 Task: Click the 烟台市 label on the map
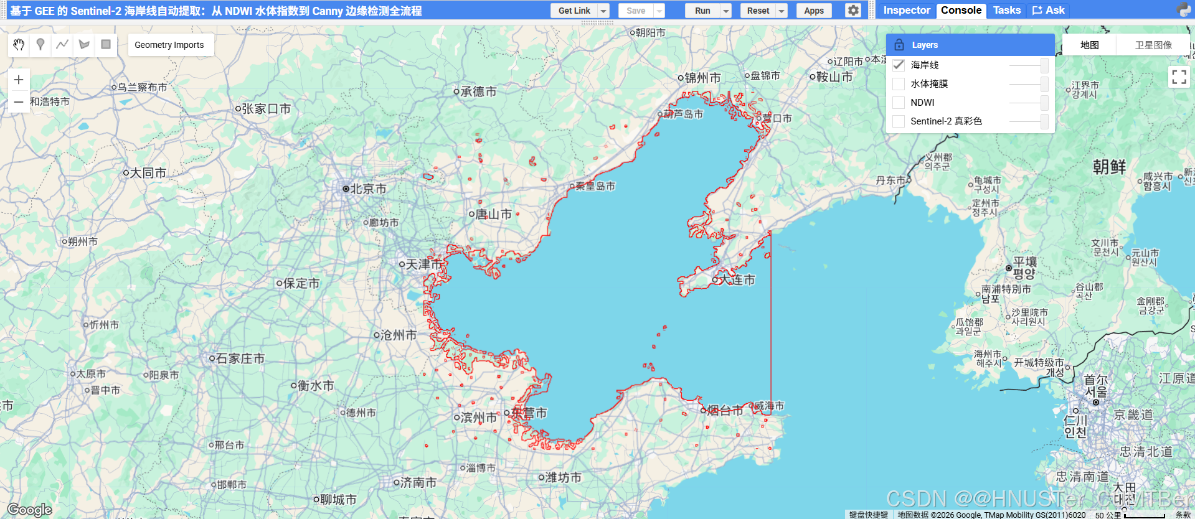(725, 411)
